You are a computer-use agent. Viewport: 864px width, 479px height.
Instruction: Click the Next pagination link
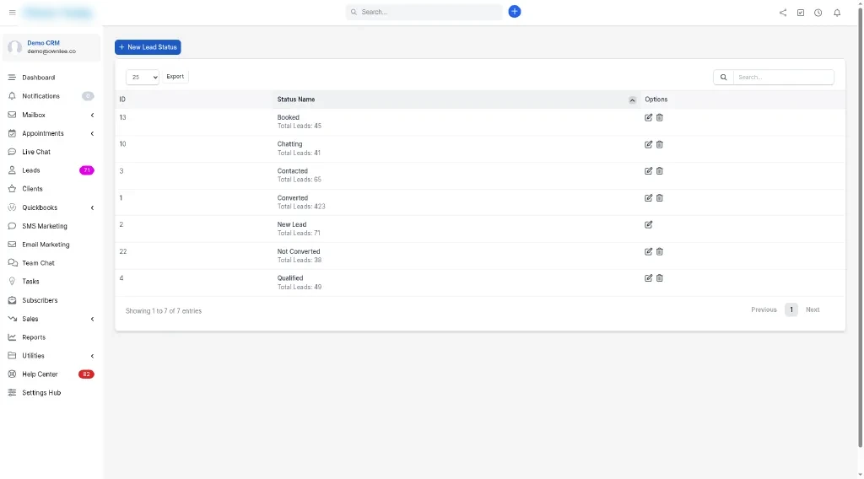813,310
